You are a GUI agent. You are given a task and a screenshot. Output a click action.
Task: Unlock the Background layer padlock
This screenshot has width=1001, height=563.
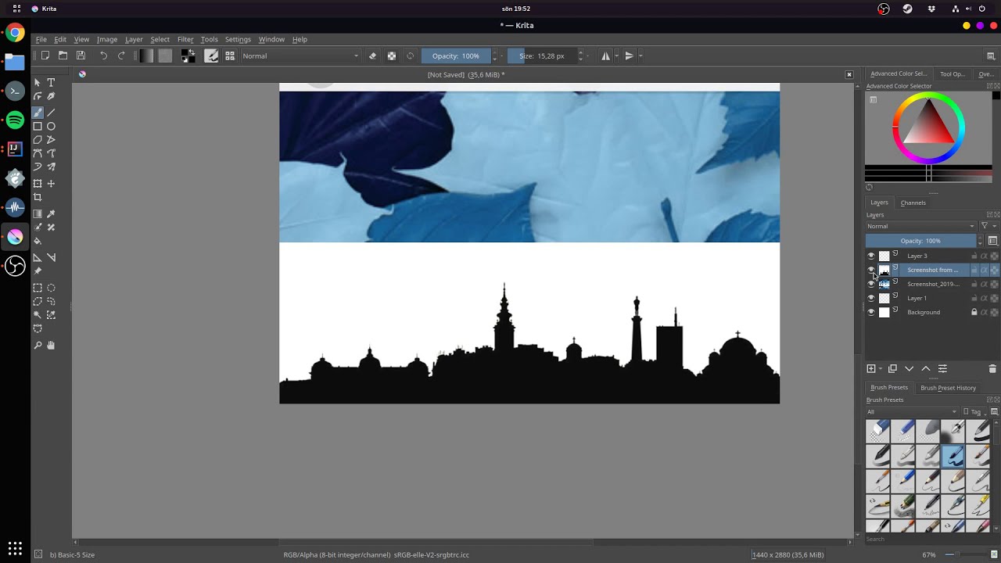click(x=974, y=312)
